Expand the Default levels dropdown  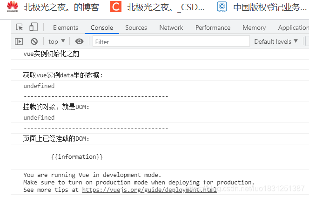click(x=276, y=41)
